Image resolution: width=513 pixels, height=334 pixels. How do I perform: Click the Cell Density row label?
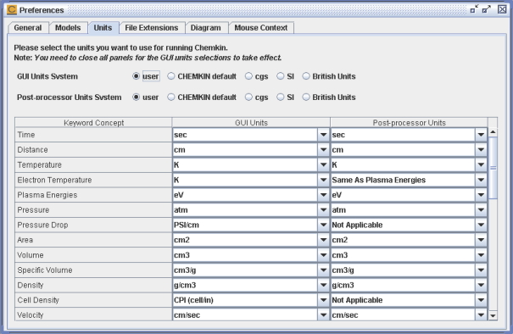coord(38,300)
